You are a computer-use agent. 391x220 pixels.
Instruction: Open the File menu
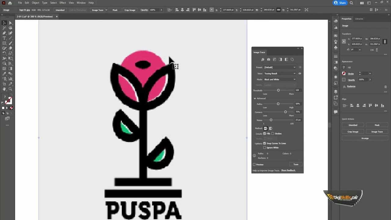click(x=20, y=3)
